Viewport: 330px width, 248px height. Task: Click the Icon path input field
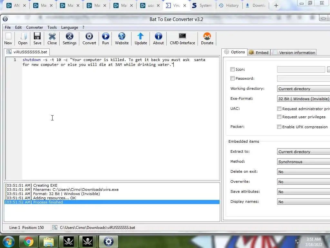click(301, 69)
